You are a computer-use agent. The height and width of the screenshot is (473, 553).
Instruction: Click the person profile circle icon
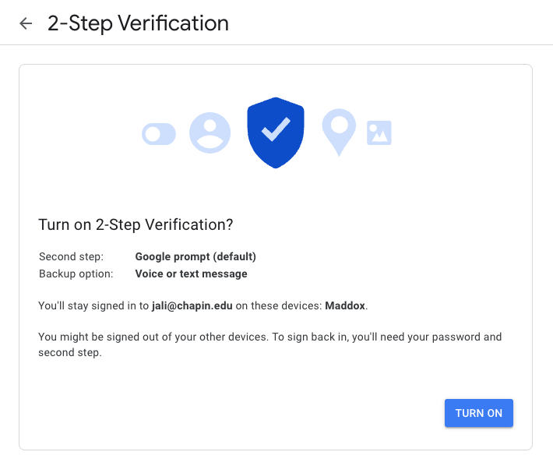click(x=210, y=132)
